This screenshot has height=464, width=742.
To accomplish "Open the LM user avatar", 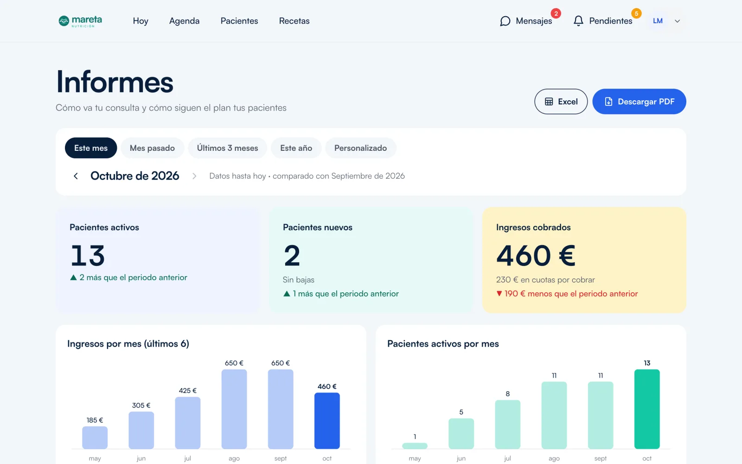I will [x=658, y=21].
